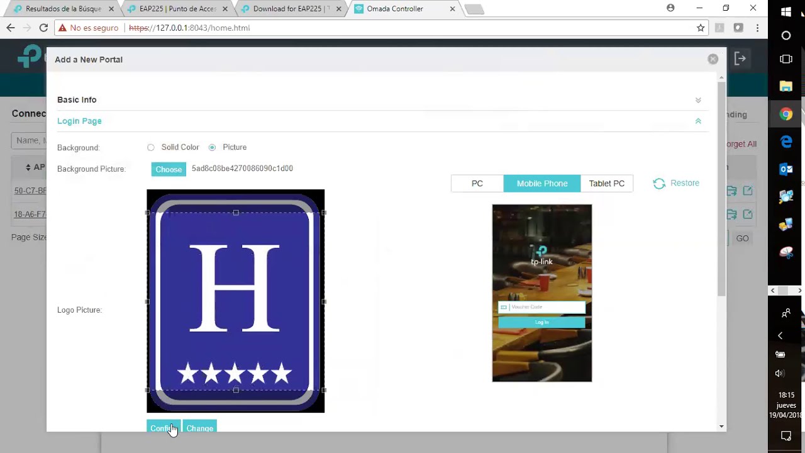Screen dimensions: 805x453
Task: Click the taskbar overflow scroll right arrow
Action: 801,291
